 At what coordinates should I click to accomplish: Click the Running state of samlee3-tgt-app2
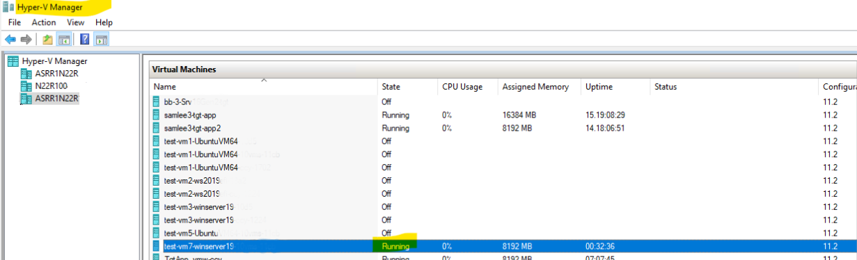pyautogui.click(x=395, y=128)
